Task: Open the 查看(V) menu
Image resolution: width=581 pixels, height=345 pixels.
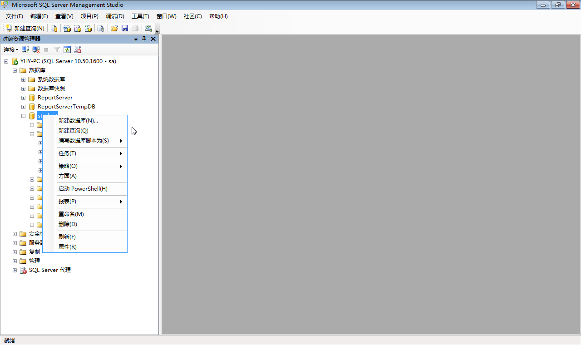Action: tap(64, 16)
